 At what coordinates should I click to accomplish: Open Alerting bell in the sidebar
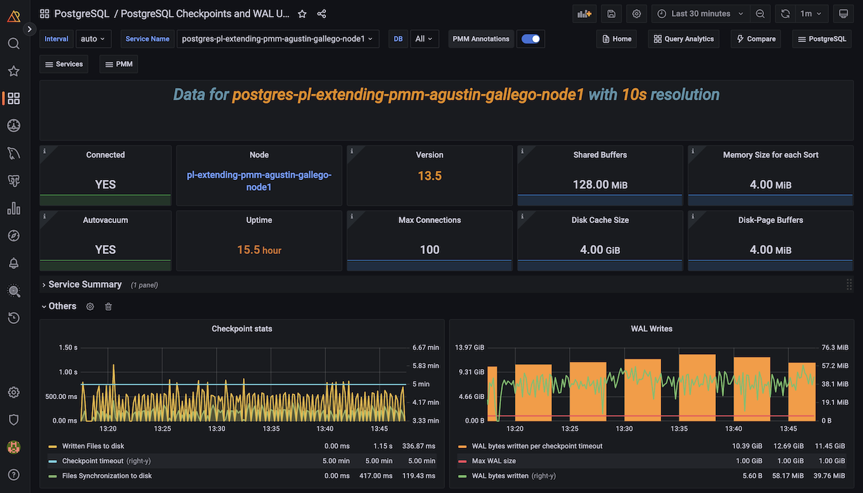14,263
